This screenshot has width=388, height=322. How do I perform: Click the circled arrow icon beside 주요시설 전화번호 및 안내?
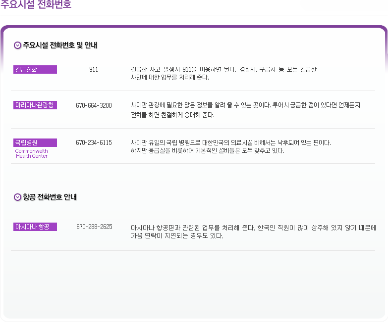point(17,46)
